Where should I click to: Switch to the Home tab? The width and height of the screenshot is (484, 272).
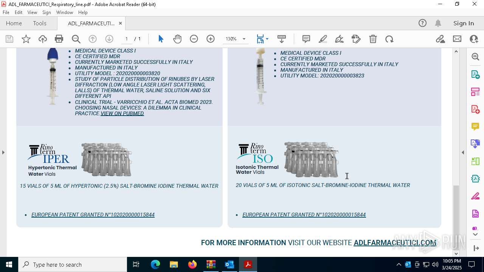pos(14,23)
